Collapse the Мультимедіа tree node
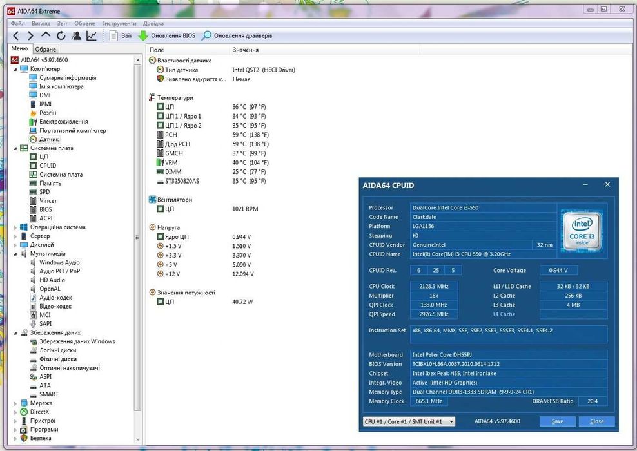This screenshot has width=637, height=451. coord(15,254)
